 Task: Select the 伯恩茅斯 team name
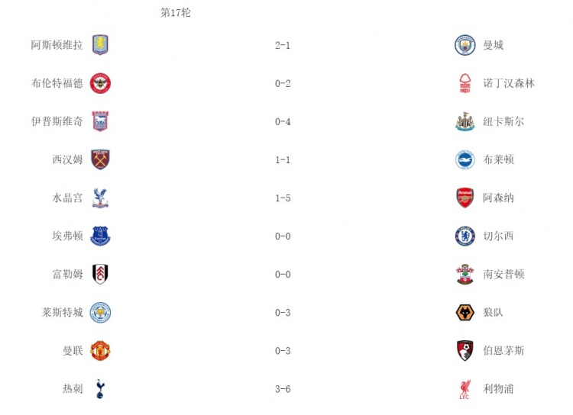click(503, 350)
